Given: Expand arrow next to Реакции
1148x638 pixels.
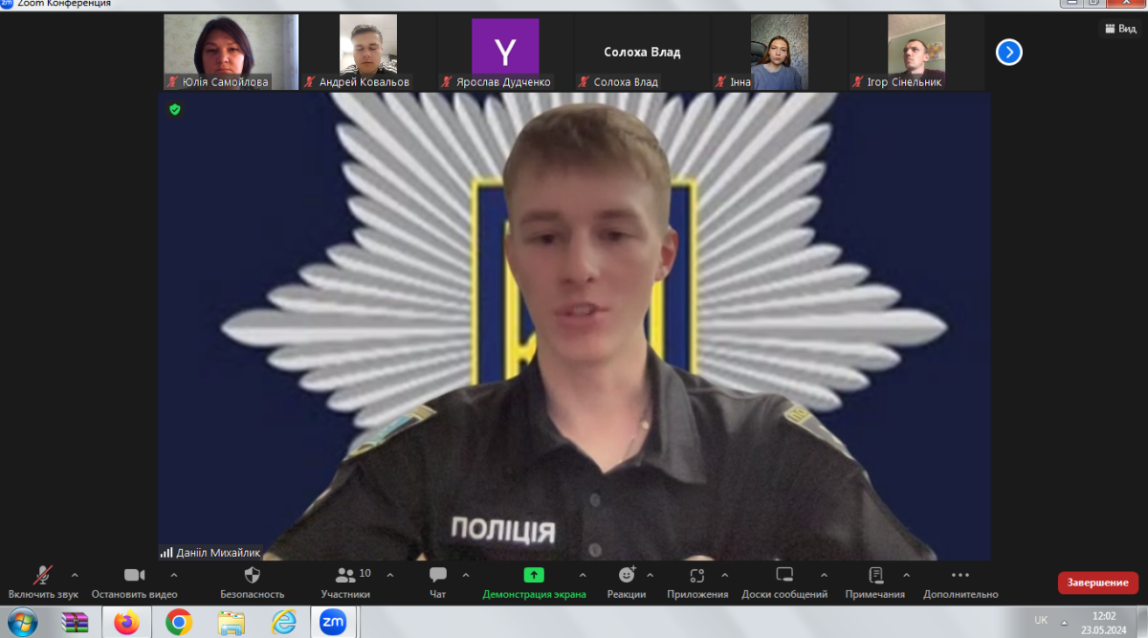Looking at the screenshot, I should (651, 575).
